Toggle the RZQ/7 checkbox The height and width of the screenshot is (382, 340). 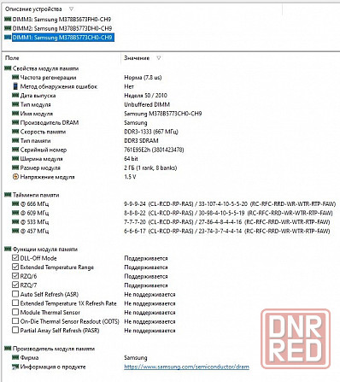(x=15, y=285)
